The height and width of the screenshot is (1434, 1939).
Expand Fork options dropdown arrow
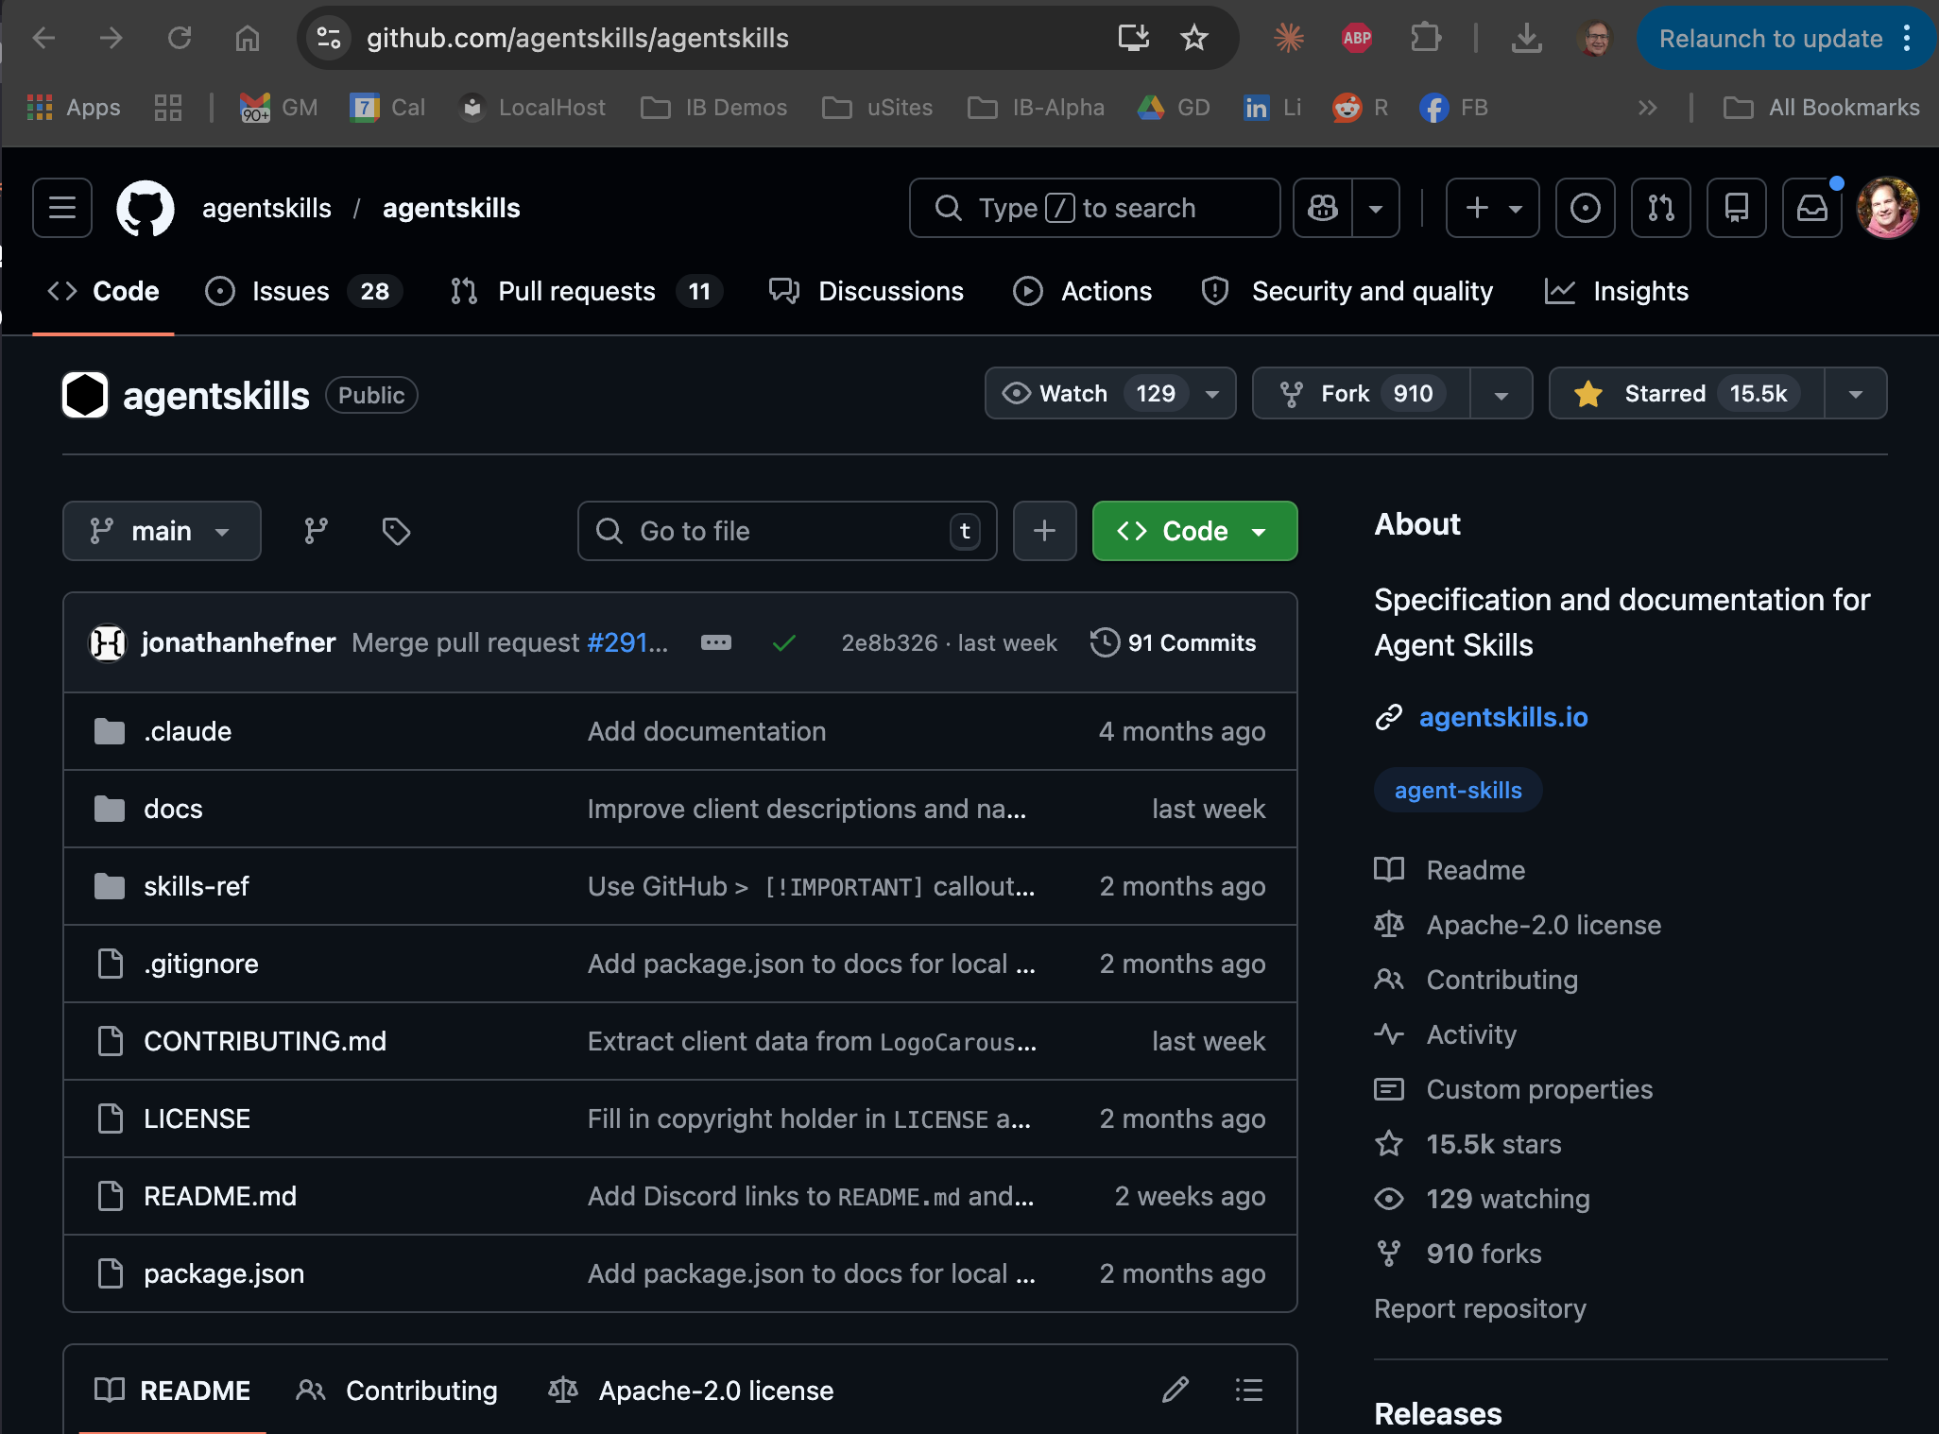tap(1501, 394)
